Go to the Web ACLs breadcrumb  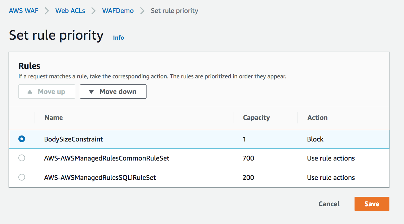pos(70,11)
